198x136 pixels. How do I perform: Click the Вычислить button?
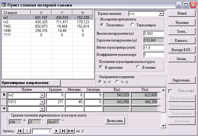click(115, 120)
